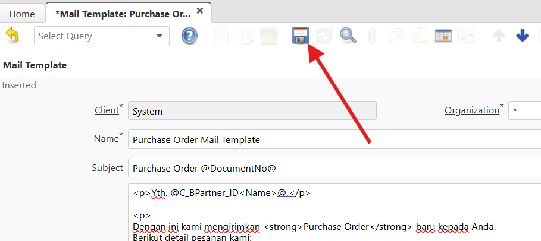Click the Attachment paperclip icon
Image resolution: width=541 pixels, height=241 pixels.
coord(372,36)
